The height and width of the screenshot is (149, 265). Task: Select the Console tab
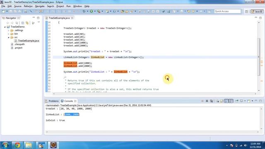[x=68, y=101]
